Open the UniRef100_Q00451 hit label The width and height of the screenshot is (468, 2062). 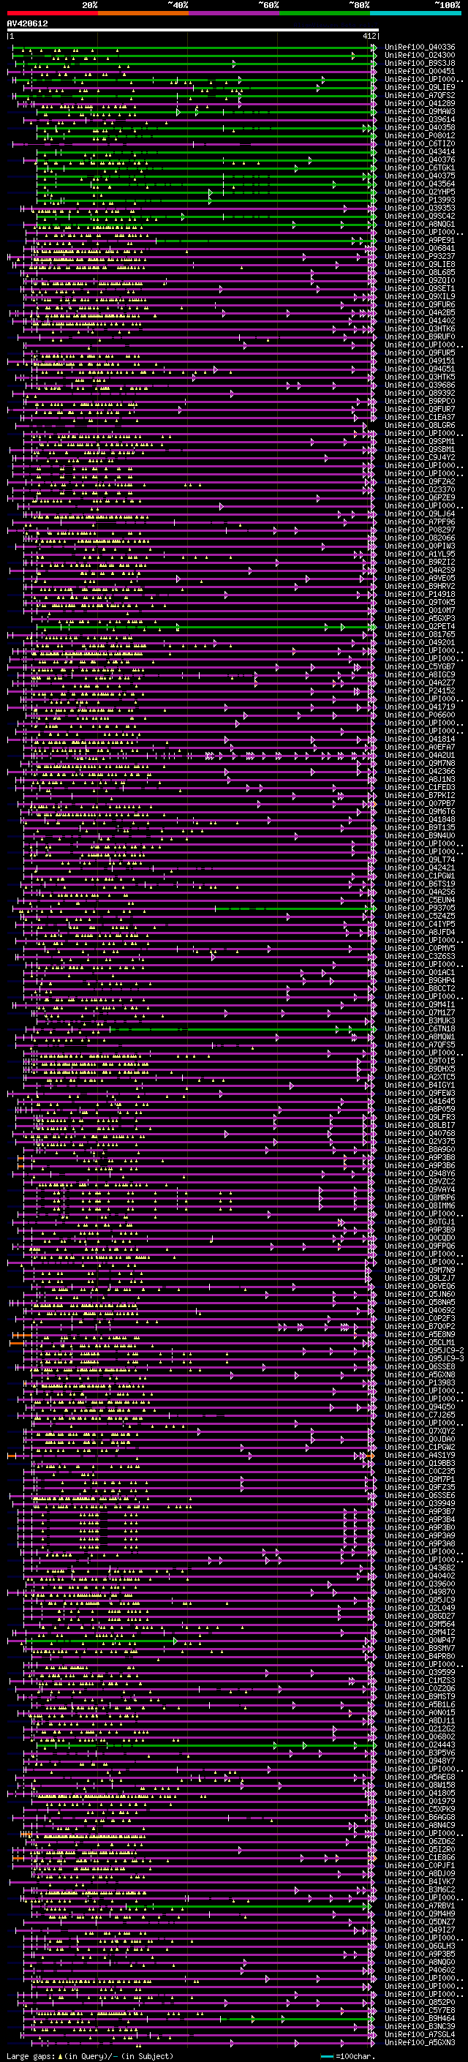point(420,71)
